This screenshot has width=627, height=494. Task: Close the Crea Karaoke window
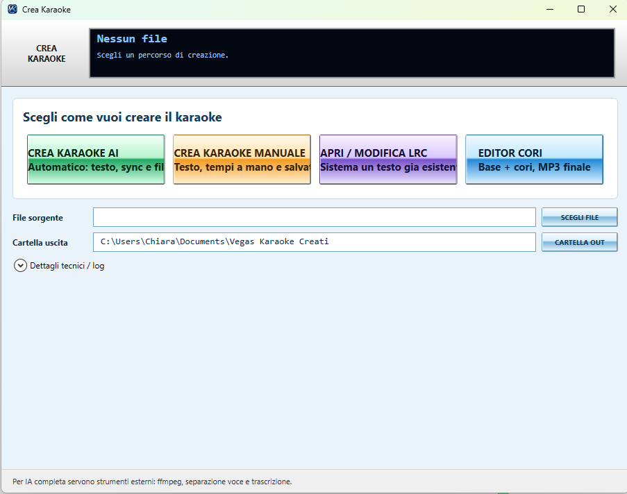click(612, 9)
